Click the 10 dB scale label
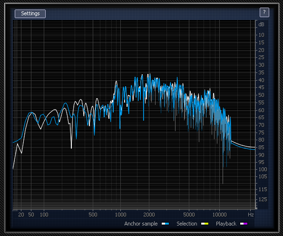This screenshot has height=236, width=283. 261,35
